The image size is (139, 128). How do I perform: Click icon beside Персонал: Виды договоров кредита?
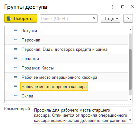point(16,49)
